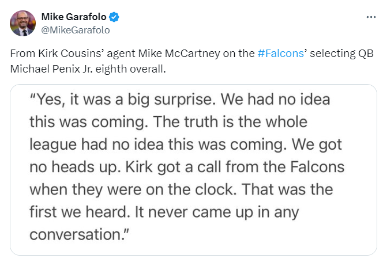This screenshot has width=383, height=266.
Task: Open the Mike Garafolo display name link
Action: tap(74, 17)
